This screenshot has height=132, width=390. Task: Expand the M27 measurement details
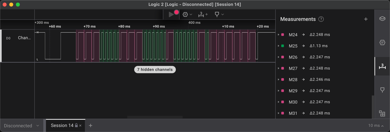[x=279, y=68]
